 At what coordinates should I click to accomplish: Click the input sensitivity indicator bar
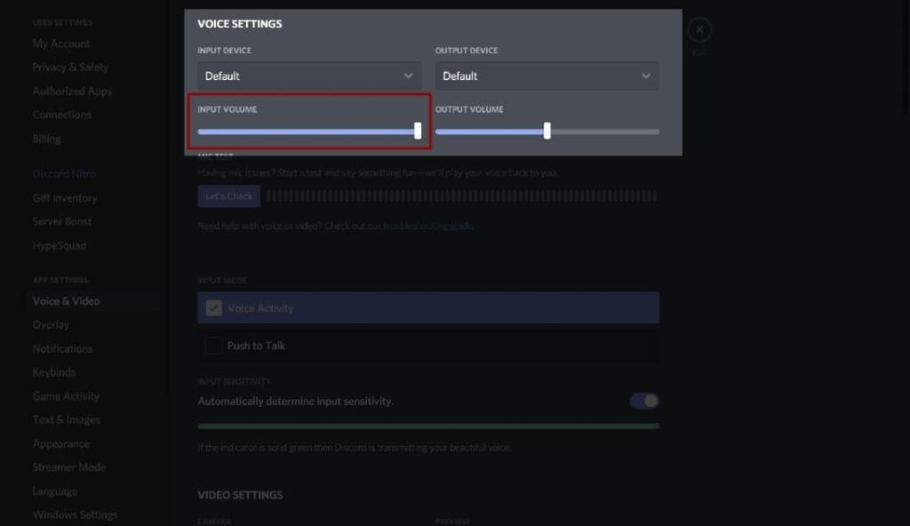427,426
